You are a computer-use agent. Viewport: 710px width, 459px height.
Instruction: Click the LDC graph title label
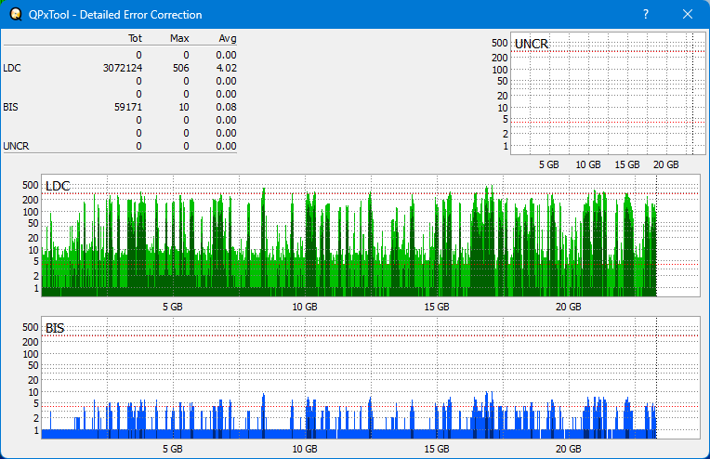58,186
